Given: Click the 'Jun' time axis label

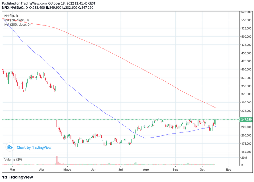Looking at the screenshot, I should (x=94, y=170).
